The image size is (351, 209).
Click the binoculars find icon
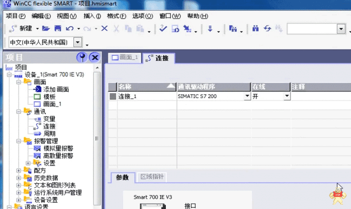[255, 28]
